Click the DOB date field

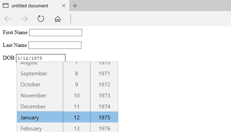tap(41, 58)
